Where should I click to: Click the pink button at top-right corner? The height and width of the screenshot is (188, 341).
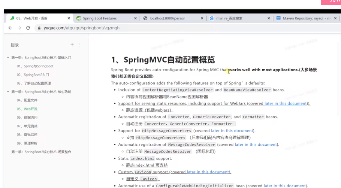pos(331,2)
